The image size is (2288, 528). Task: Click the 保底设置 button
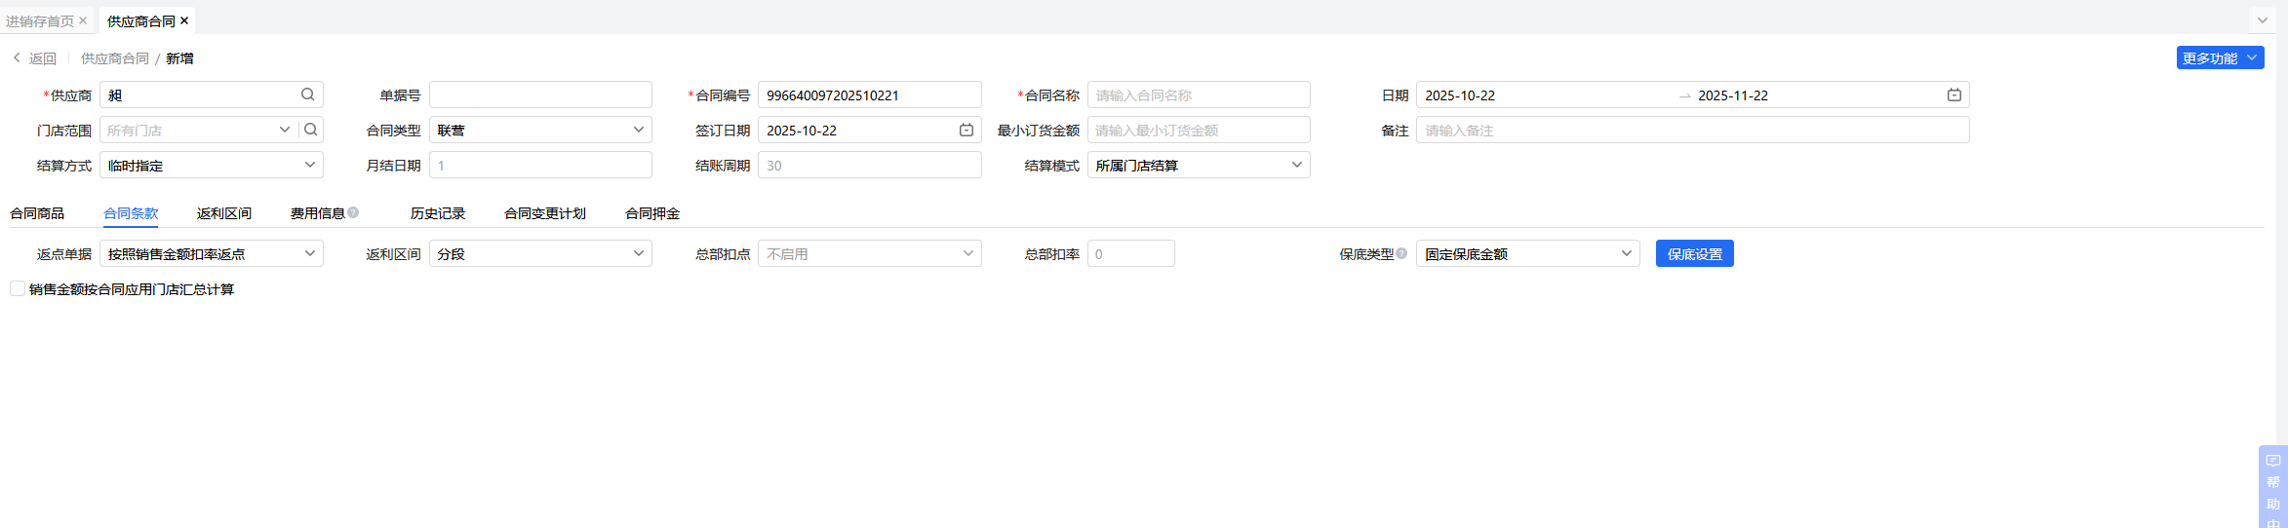pos(1694,253)
